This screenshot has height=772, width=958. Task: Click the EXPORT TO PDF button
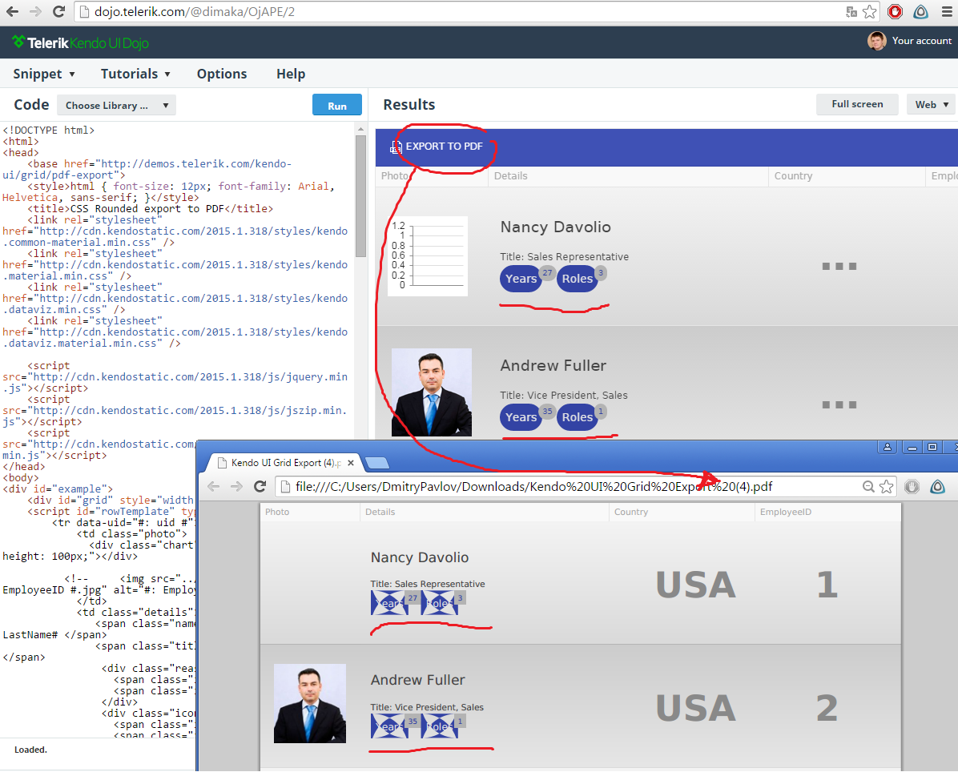[x=437, y=147]
